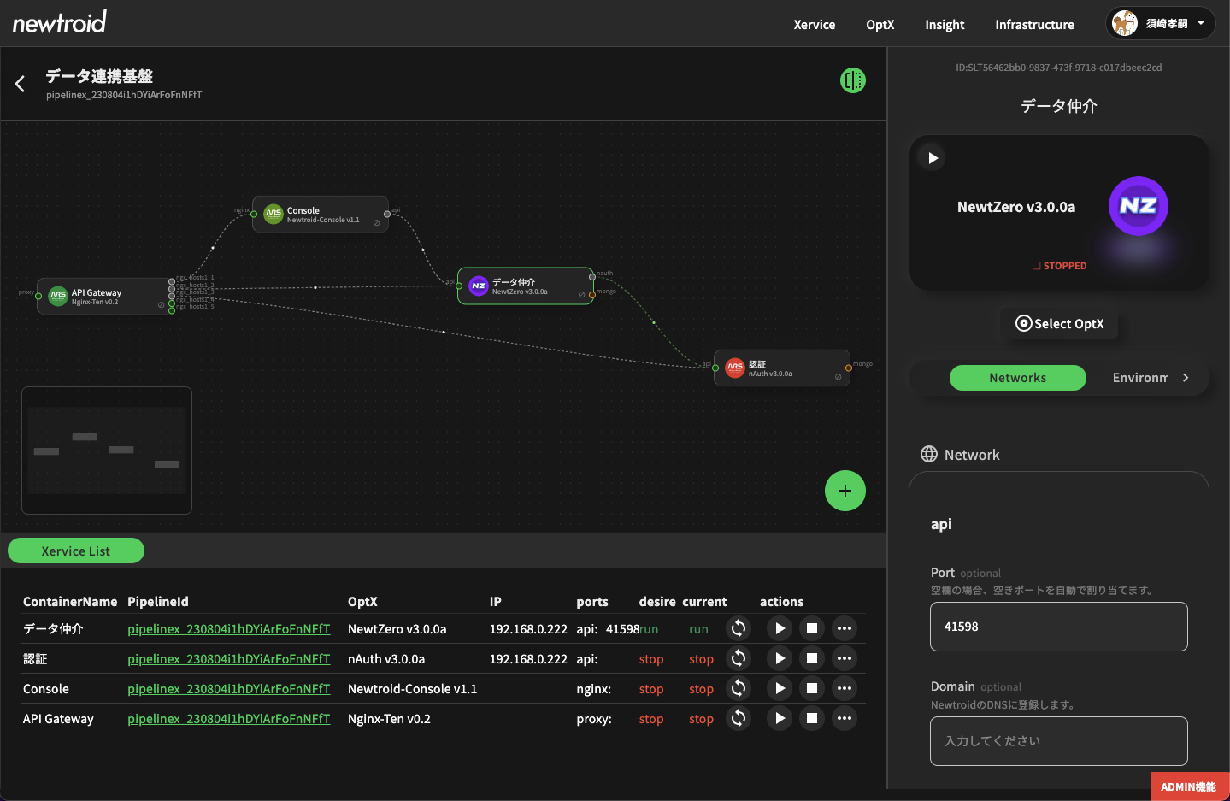Start the Console container
Image resolution: width=1230 pixels, height=801 pixels.
coord(780,688)
